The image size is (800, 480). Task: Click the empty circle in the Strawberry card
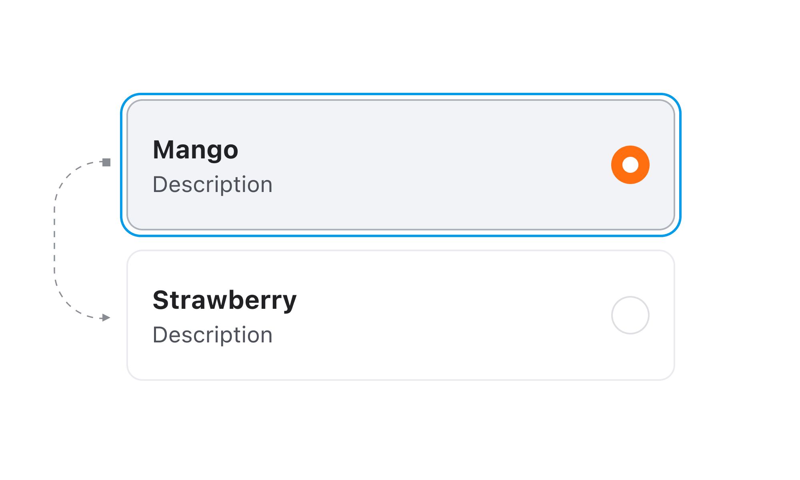click(x=630, y=315)
